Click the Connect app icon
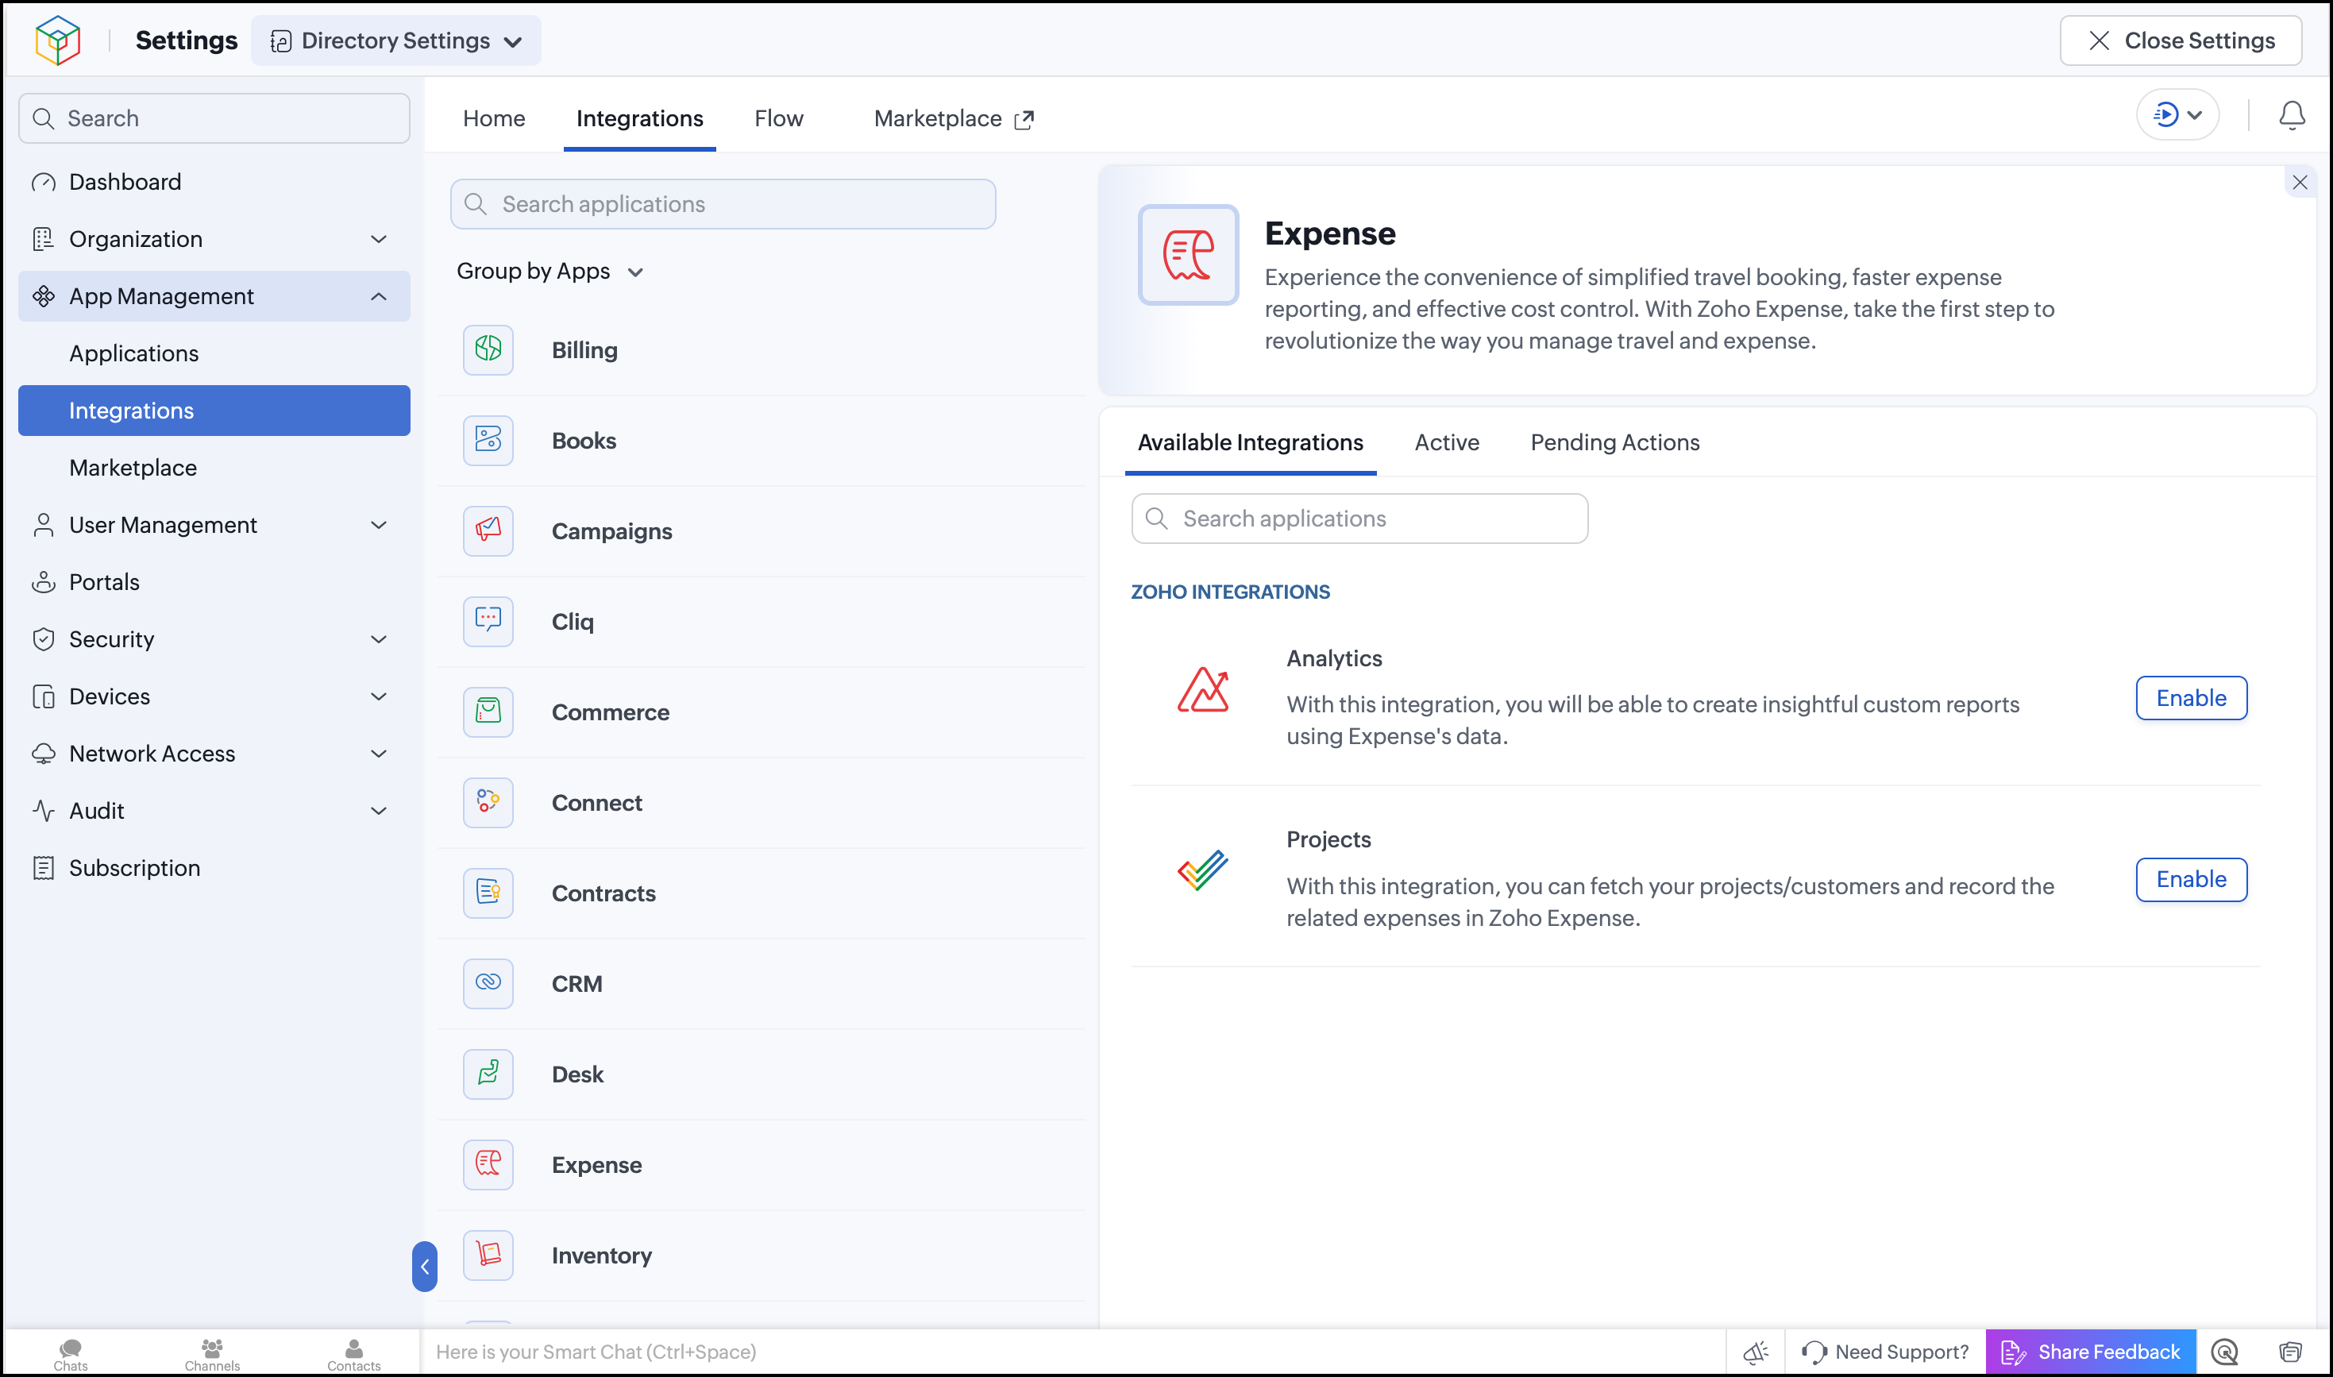 coord(488,802)
